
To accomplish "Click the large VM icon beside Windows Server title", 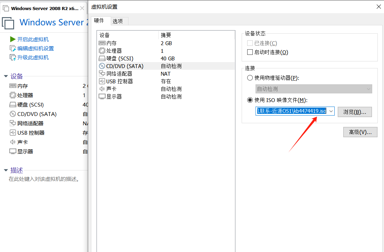I will click(8, 23).
